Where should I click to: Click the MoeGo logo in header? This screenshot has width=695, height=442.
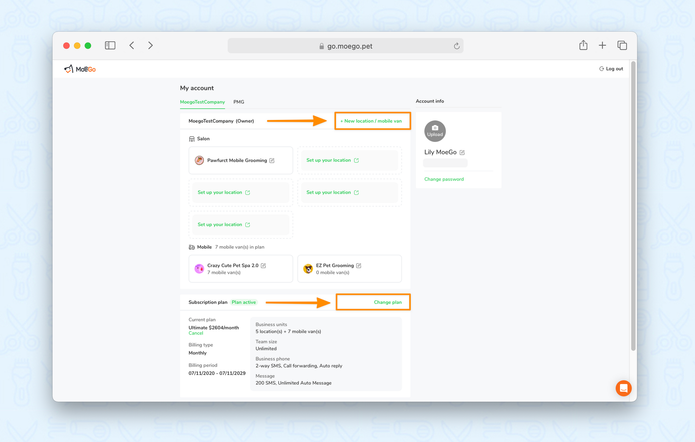coord(80,69)
